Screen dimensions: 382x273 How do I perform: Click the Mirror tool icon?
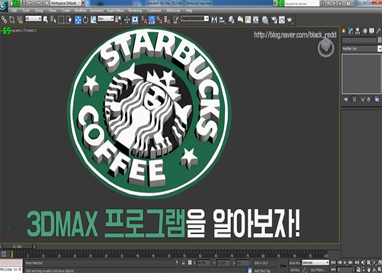click(214, 20)
